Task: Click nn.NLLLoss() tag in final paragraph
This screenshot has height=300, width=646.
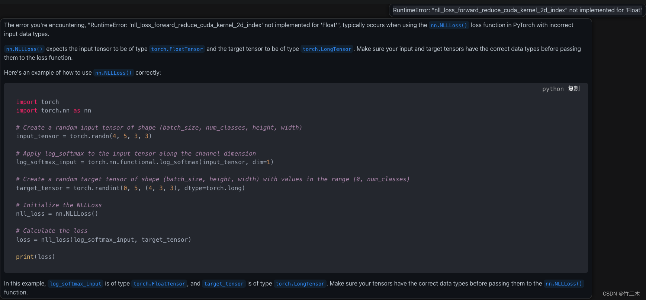Action: coord(564,284)
